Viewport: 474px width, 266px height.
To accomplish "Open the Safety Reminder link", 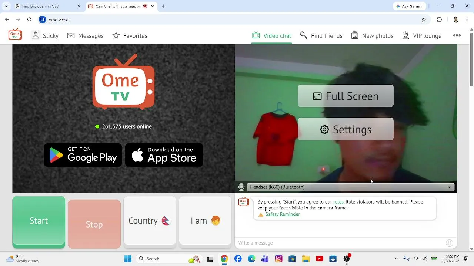I will tap(283, 214).
